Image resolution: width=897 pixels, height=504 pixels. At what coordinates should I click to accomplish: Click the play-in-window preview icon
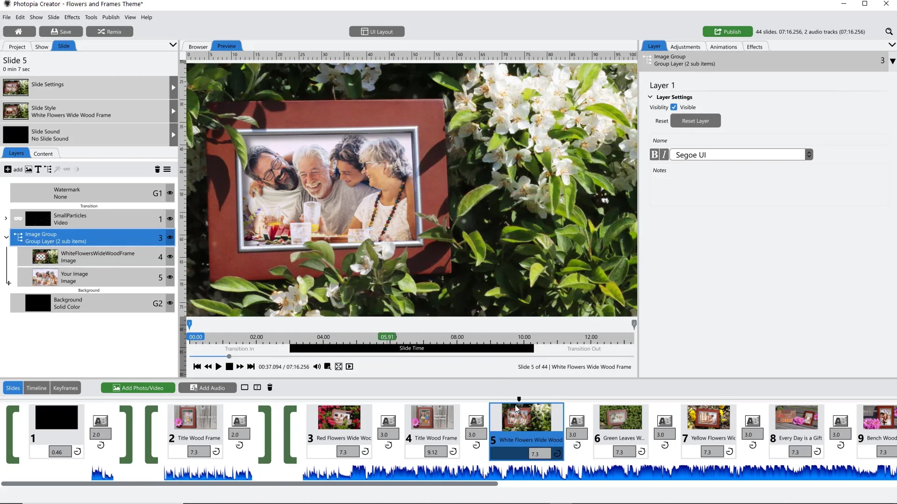349,367
